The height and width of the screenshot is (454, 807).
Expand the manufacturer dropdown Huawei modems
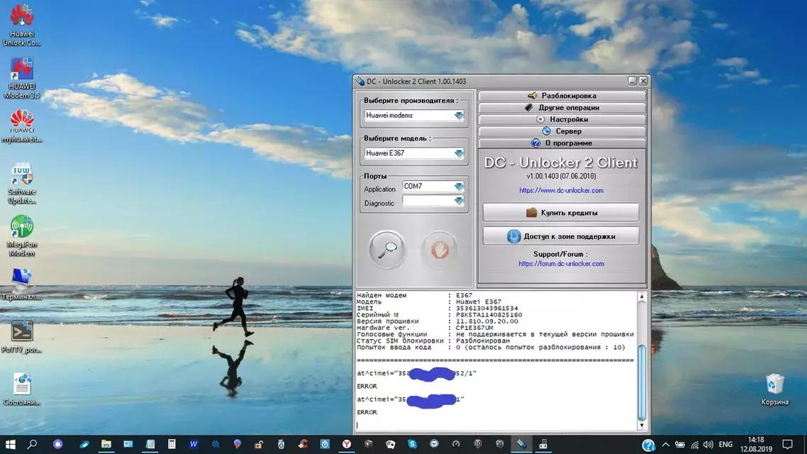tap(458, 116)
